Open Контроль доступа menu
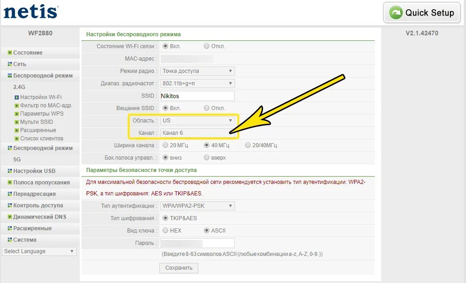Viewport: 466px width, 283px height. click(38, 205)
